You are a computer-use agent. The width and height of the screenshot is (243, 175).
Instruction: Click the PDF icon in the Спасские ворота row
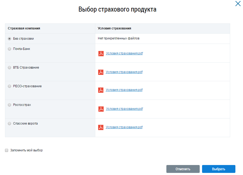tap(101, 127)
